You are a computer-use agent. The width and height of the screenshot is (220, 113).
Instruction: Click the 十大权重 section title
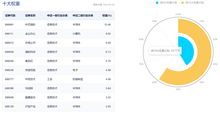tap(11, 4)
